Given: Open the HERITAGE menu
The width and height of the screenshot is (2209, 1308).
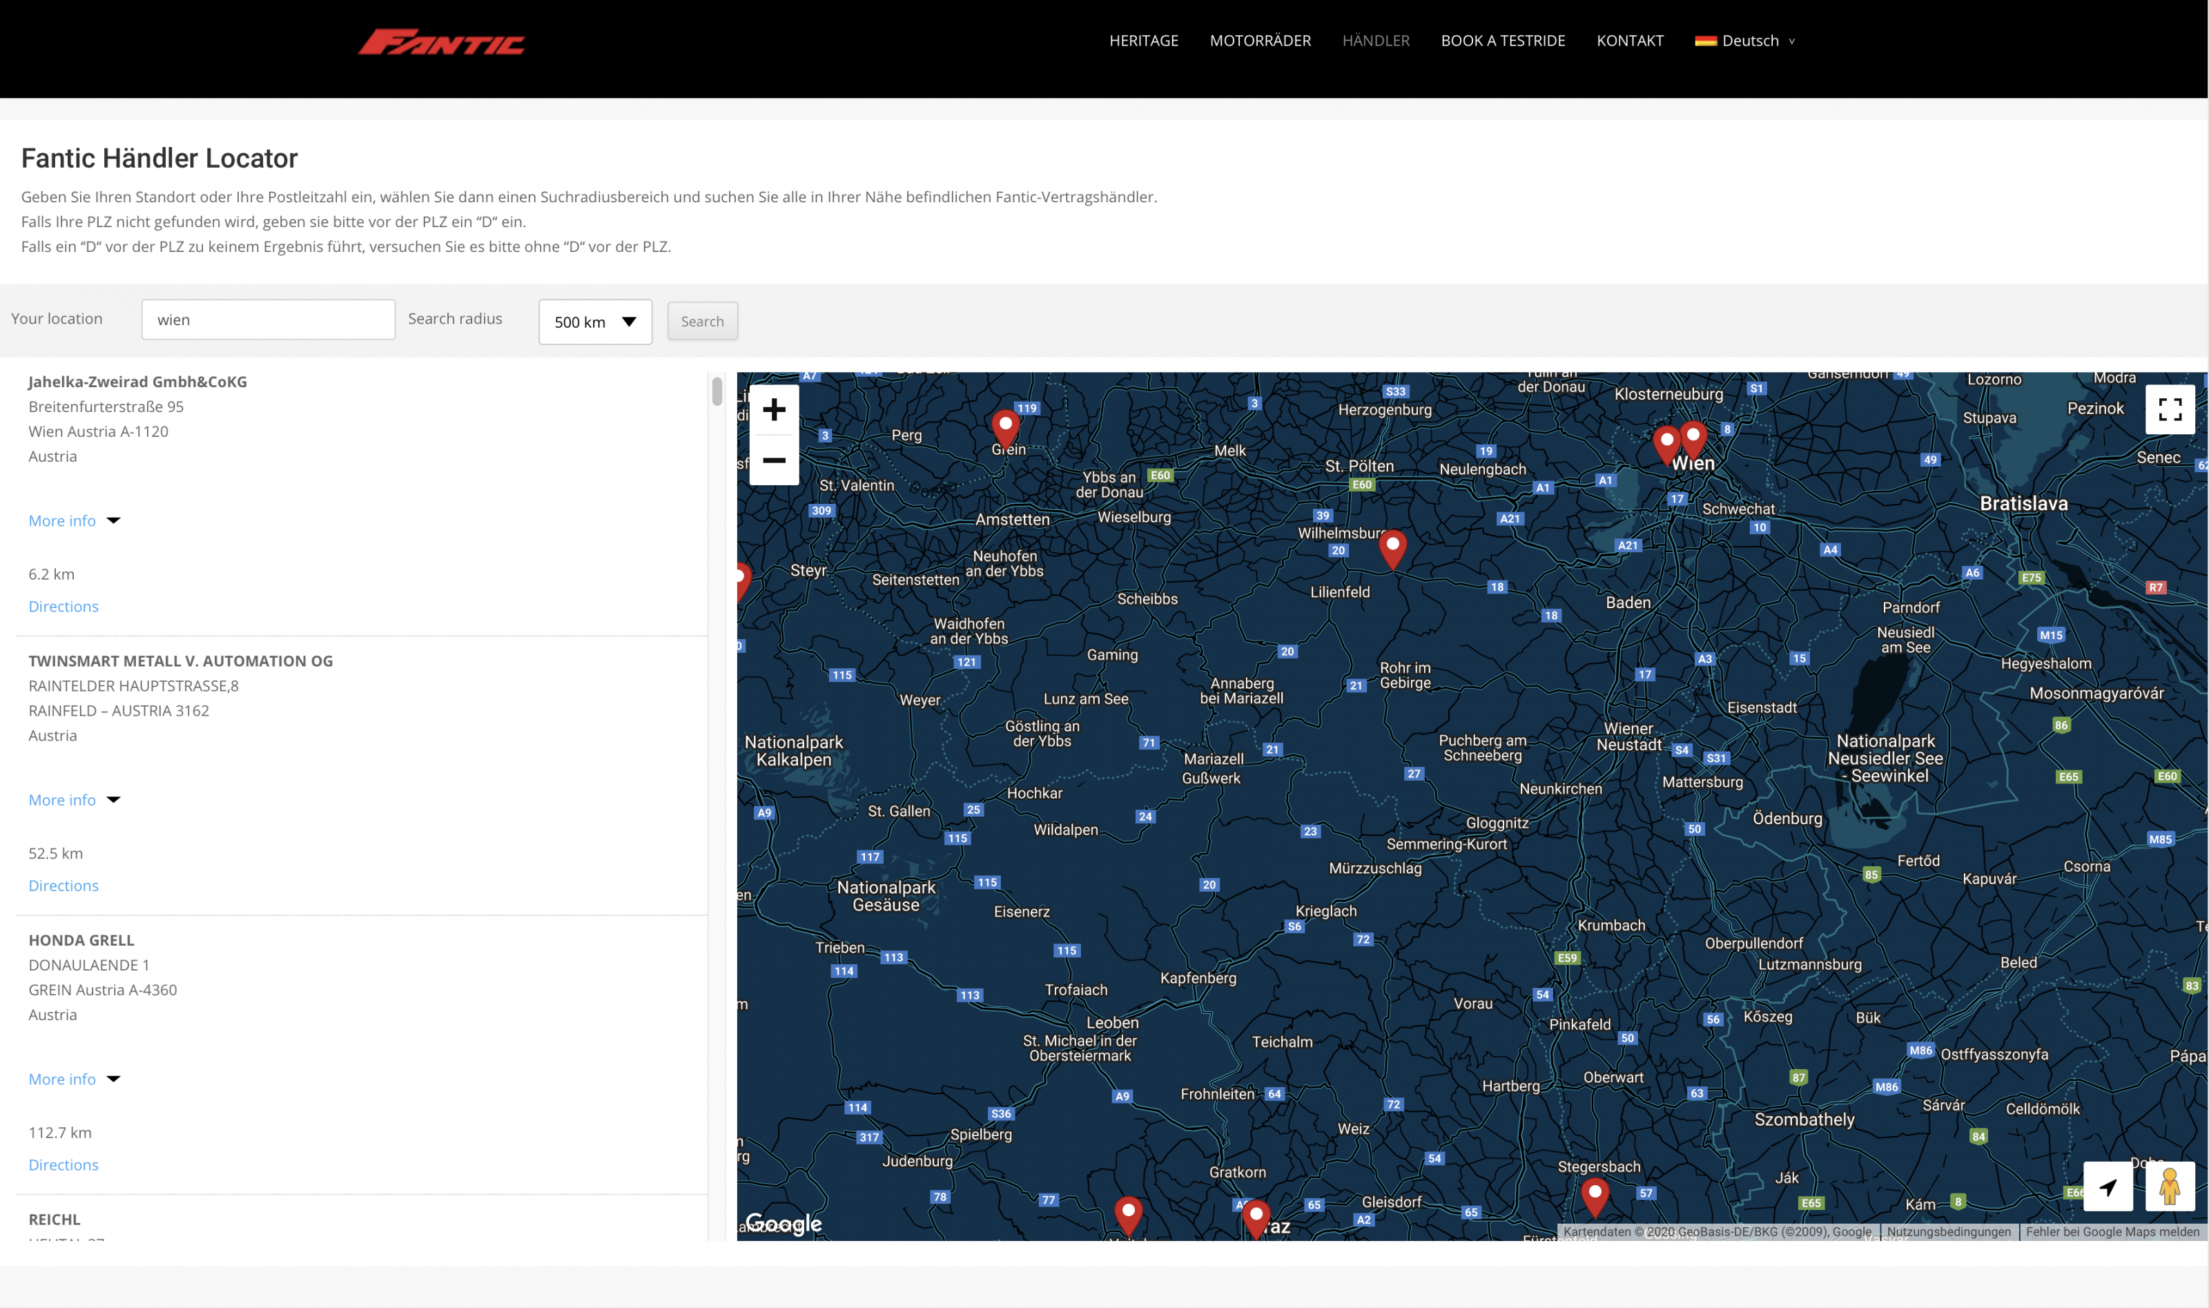Looking at the screenshot, I should coord(1143,41).
